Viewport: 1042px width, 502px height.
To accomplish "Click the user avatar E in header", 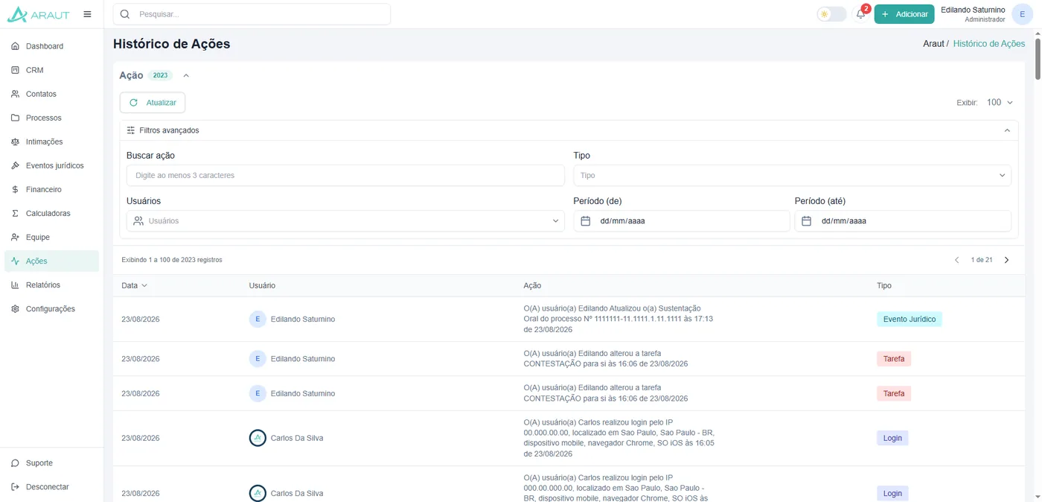I will click(1022, 14).
